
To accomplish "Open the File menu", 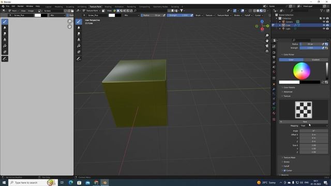I will click(8, 6).
